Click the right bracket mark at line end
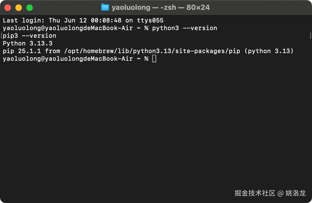 [x=310, y=36]
